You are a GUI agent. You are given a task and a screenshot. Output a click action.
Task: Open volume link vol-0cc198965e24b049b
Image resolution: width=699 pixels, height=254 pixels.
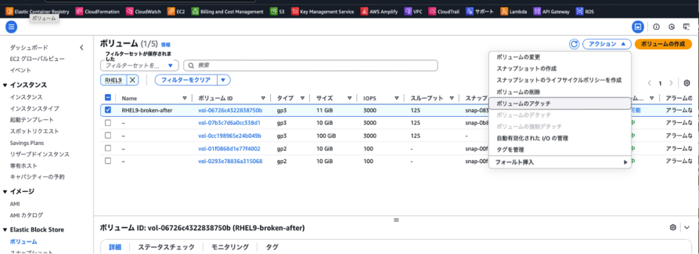pos(229,135)
